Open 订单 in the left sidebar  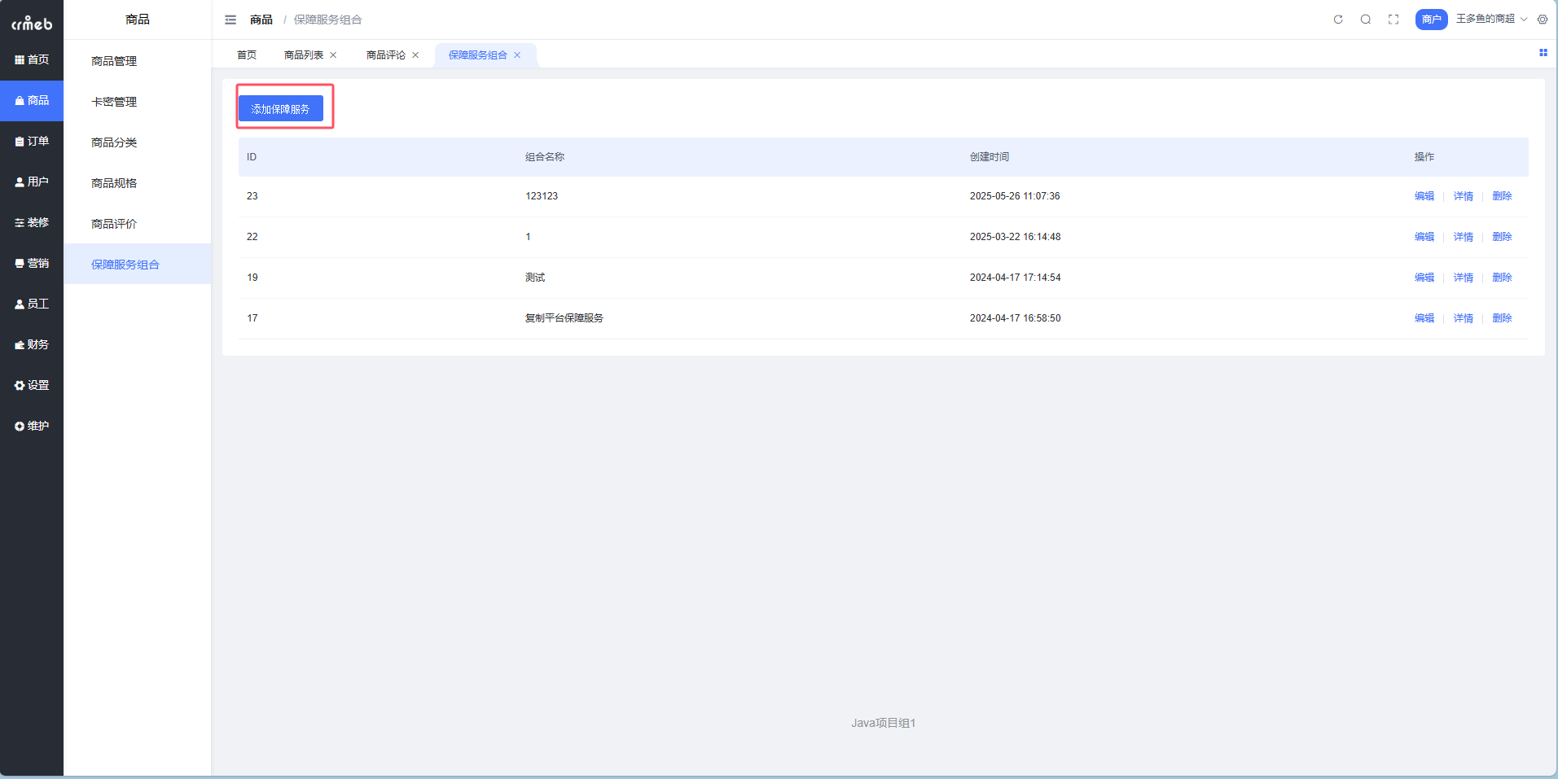tap(32, 141)
